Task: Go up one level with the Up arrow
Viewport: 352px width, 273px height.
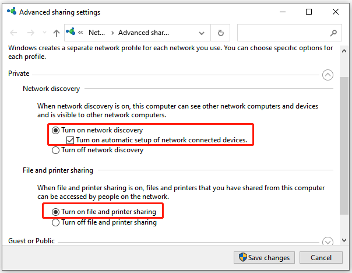Action: (x=57, y=33)
